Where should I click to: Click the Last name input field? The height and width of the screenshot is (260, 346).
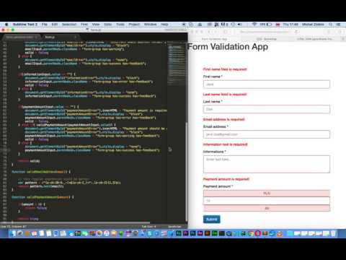267,109
